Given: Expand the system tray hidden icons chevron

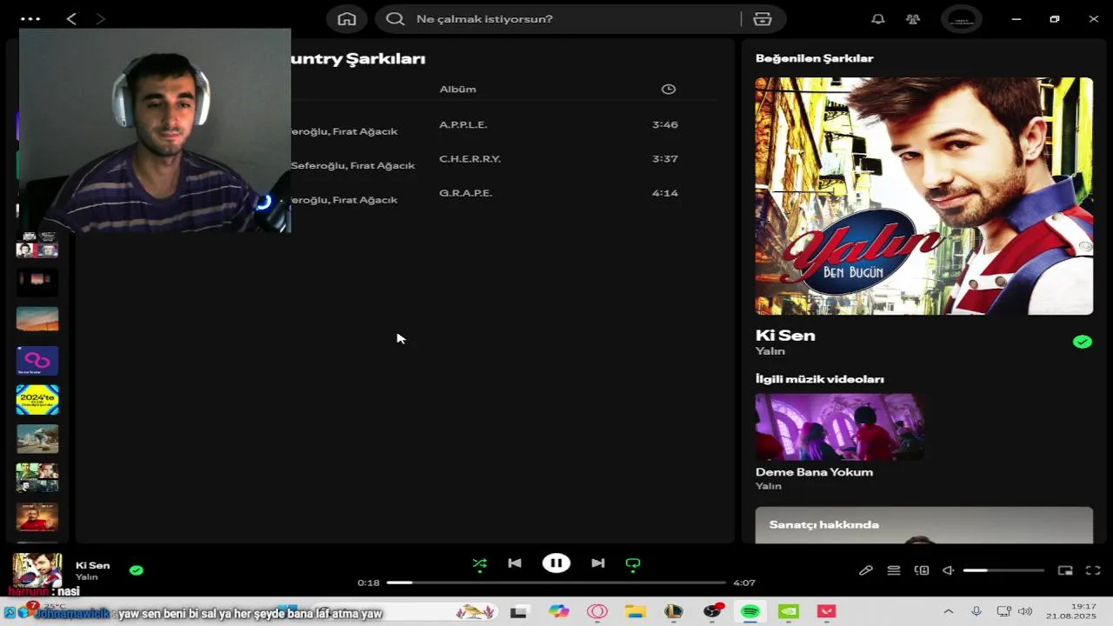Looking at the screenshot, I should point(949,612).
